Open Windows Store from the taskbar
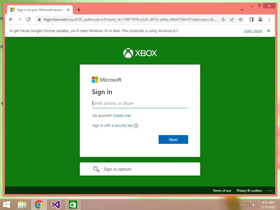 (x=73, y=205)
